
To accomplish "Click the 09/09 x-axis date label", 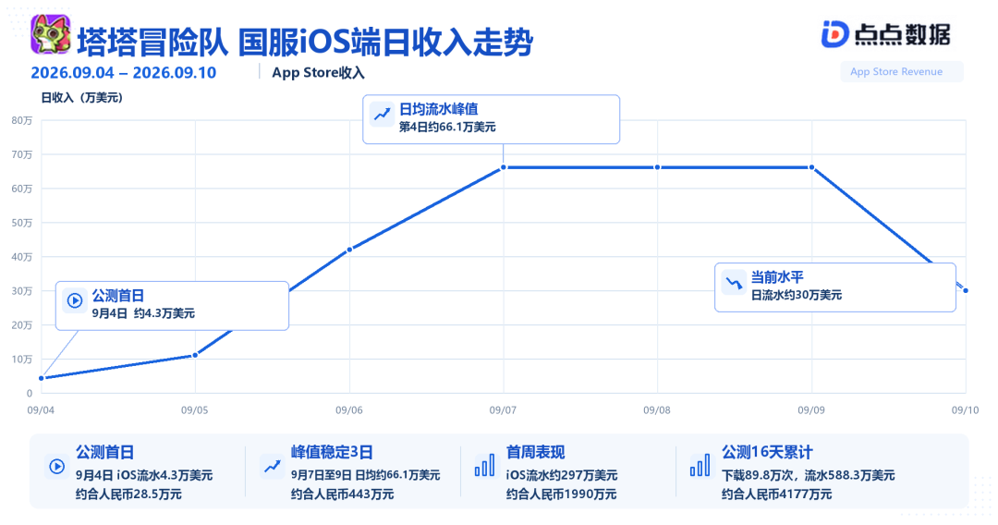I will pyautogui.click(x=811, y=410).
